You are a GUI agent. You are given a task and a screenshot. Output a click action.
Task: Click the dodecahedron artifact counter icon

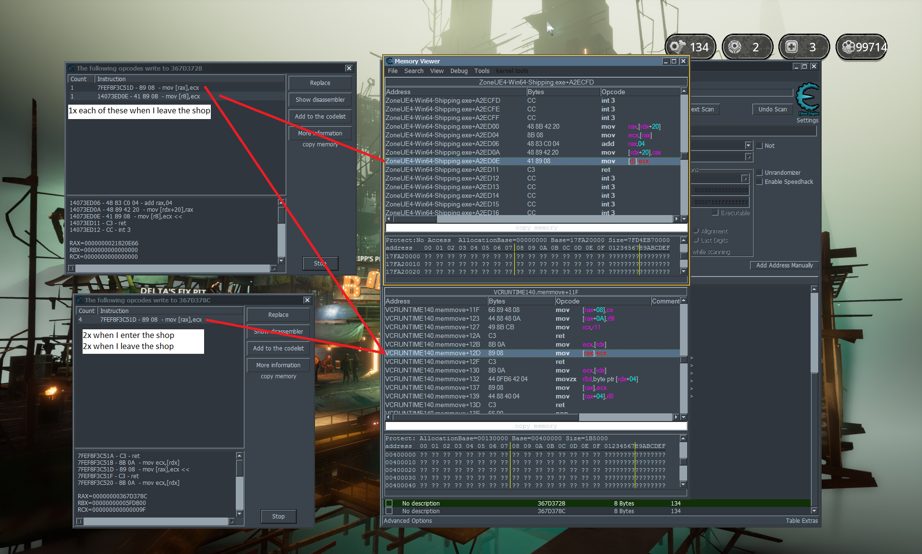(735, 47)
